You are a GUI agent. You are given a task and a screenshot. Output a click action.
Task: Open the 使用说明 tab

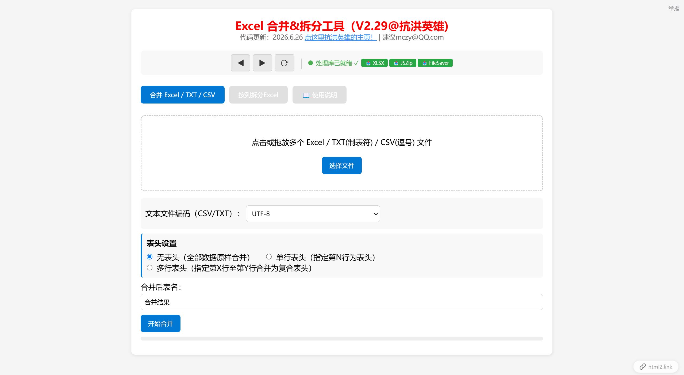pyautogui.click(x=320, y=95)
